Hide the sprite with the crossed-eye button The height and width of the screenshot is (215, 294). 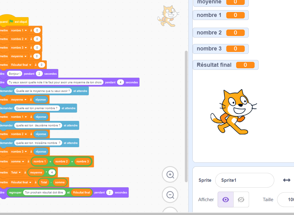(x=241, y=199)
